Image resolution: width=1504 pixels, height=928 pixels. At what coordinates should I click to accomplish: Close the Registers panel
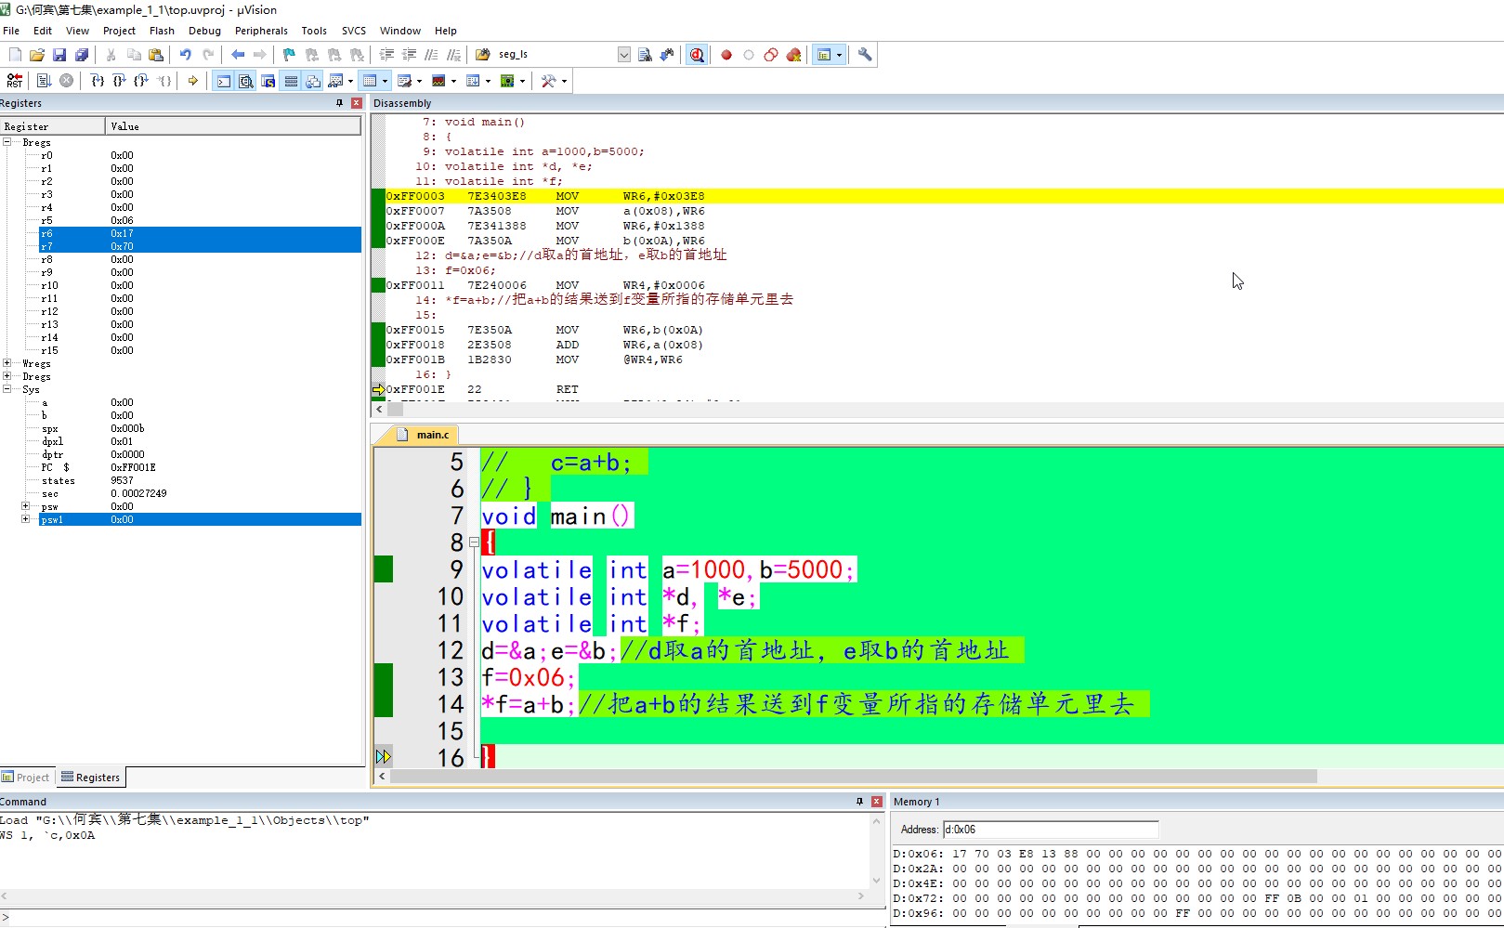(357, 103)
